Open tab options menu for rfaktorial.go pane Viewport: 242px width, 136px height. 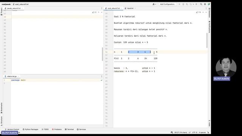click(102, 76)
